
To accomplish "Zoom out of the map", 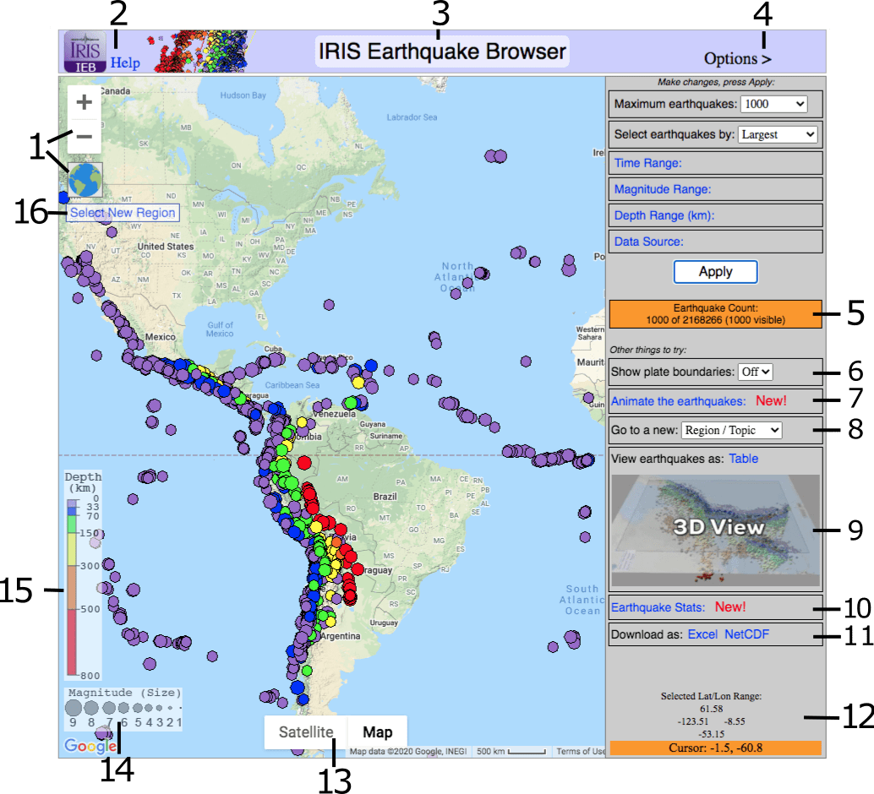I will coord(85,136).
